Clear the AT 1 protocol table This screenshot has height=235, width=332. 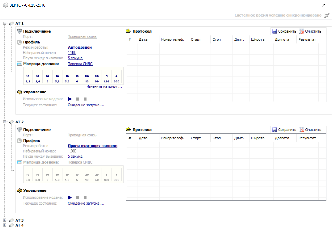(x=310, y=31)
